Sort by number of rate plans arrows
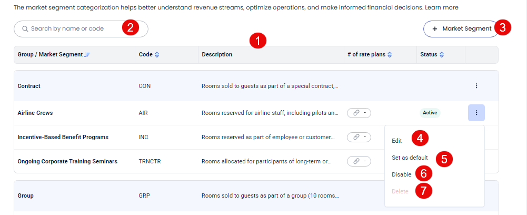This screenshot has height=215, width=527. pyautogui.click(x=389, y=55)
